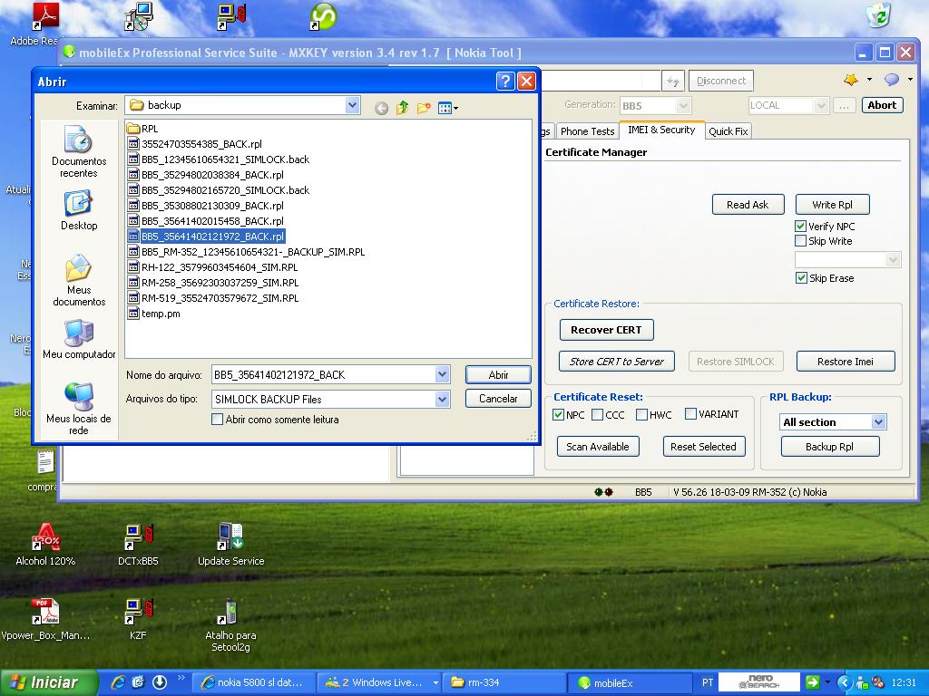929x696 pixels.
Task: Check HWC under Certificate Reset
Action: pos(641,414)
